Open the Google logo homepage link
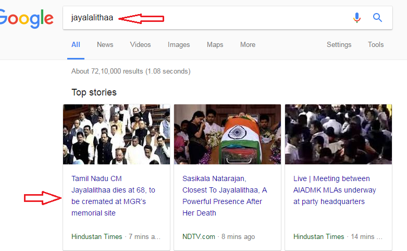The image size is (407, 251). [x=27, y=18]
